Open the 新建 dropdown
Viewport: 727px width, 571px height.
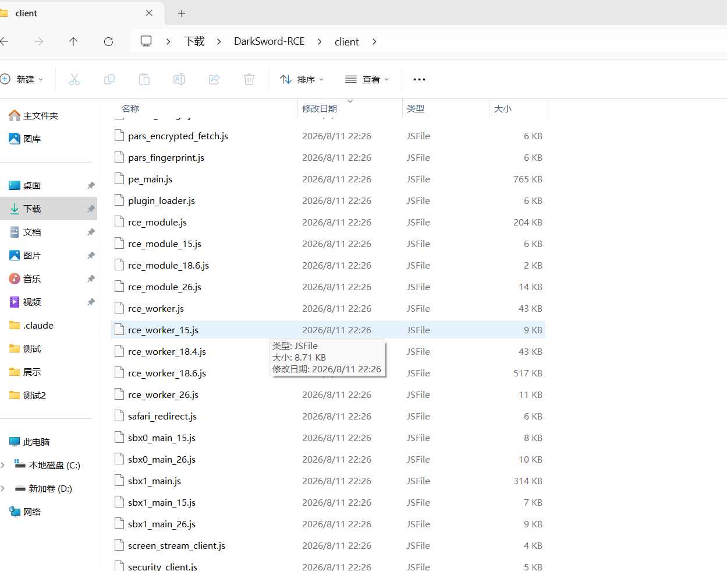pyautogui.click(x=22, y=79)
